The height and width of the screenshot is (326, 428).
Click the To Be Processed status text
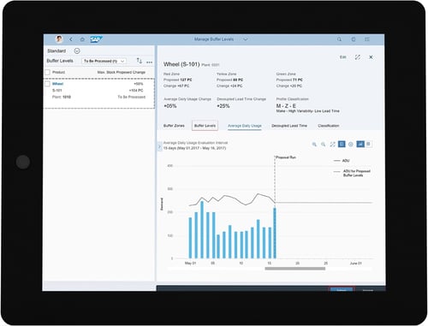pyautogui.click(x=132, y=97)
